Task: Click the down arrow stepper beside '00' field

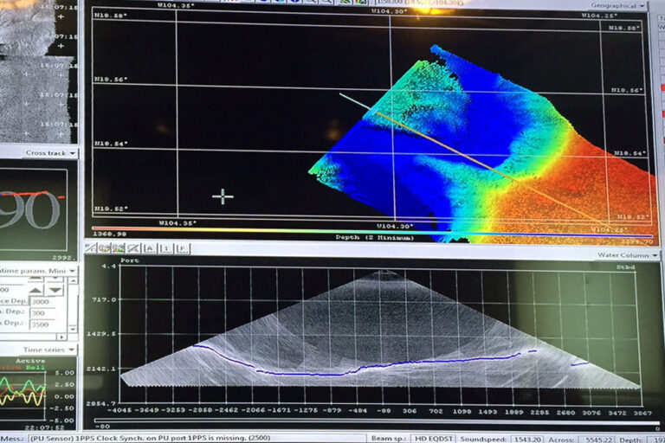Action: click(55, 291)
